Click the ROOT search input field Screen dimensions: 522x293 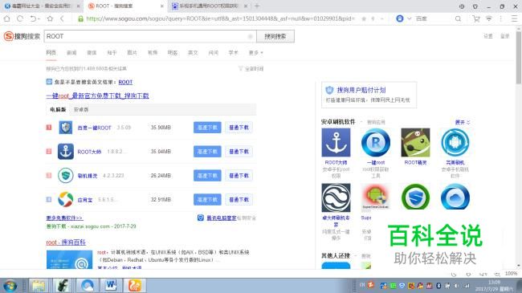(150, 36)
